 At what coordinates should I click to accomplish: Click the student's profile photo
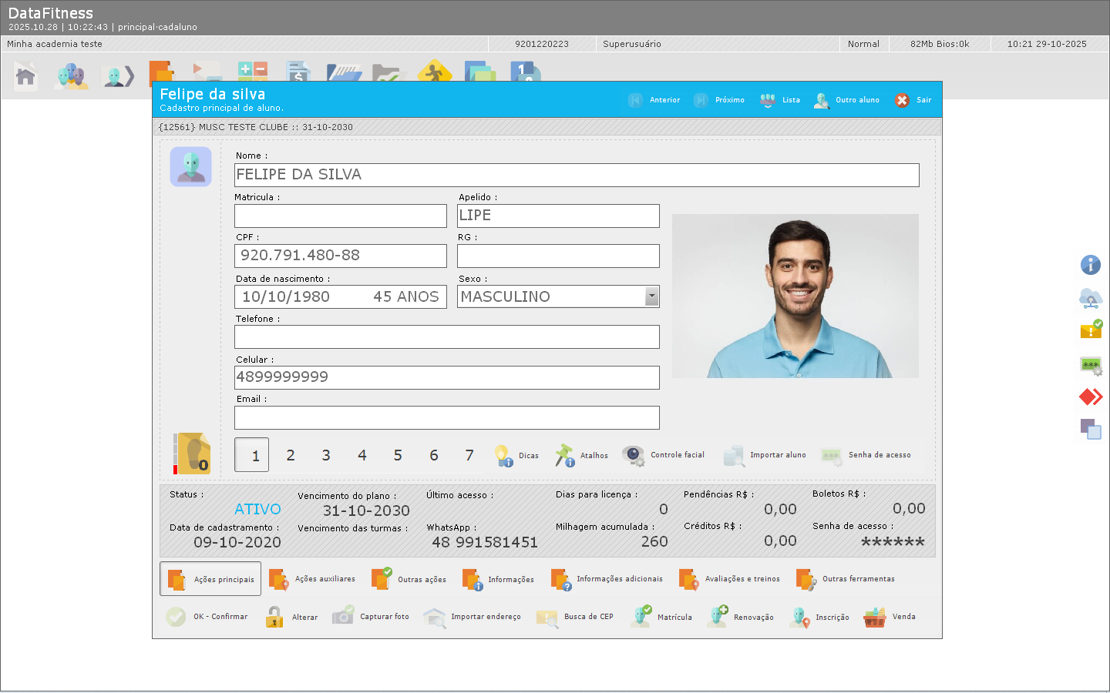click(795, 296)
